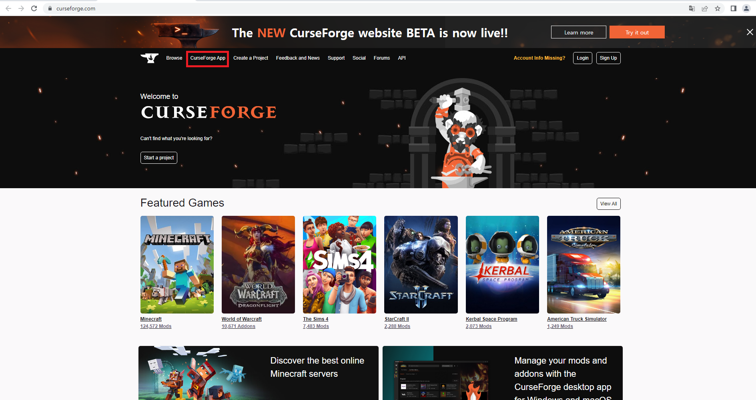Click Account Info Missing? link
756x400 pixels.
[539, 58]
